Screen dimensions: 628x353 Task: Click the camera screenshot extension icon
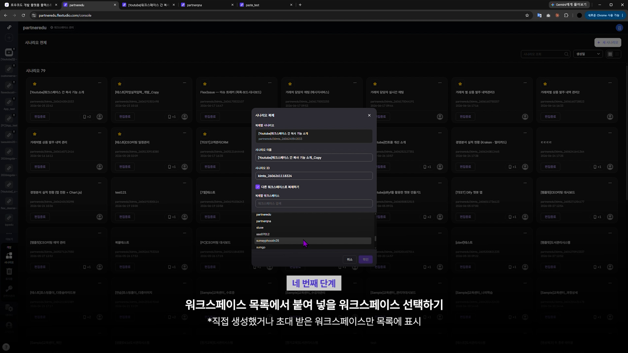click(x=548, y=15)
